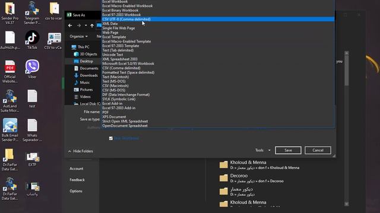This screenshot has width=380, height=213.
Task: Select Videos in navigation tree
Action: coord(82,96)
